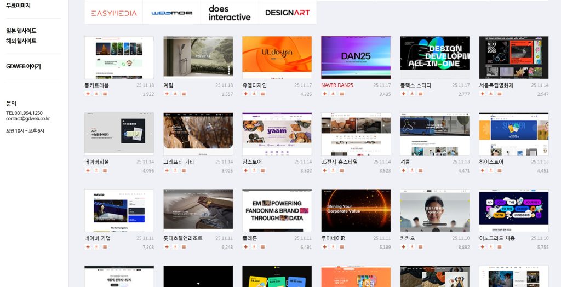Click the plus icon under 카카오
561x287 pixels.
coord(403,247)
